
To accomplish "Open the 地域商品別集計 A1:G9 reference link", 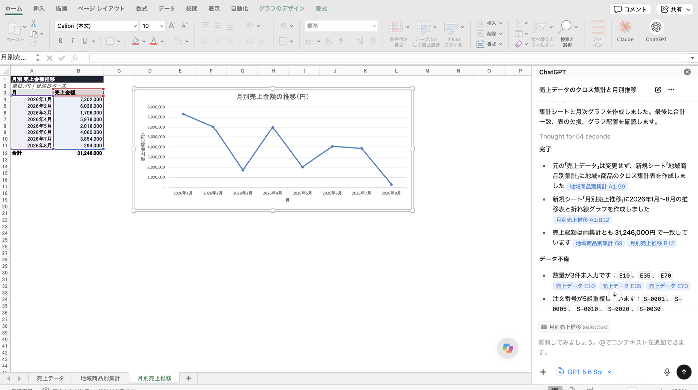I will (597, 186).
